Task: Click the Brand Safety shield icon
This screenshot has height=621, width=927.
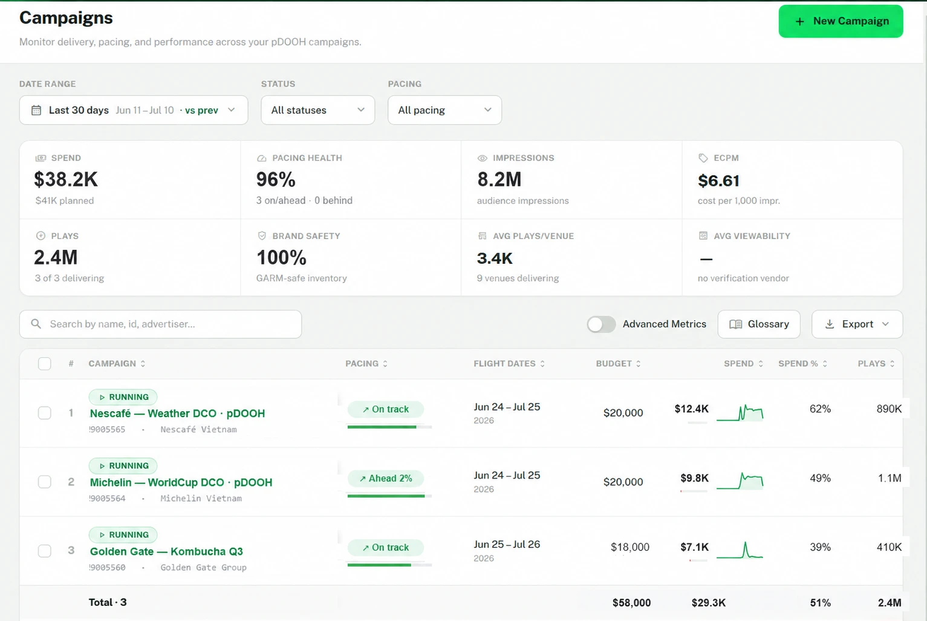Action: 262,236
